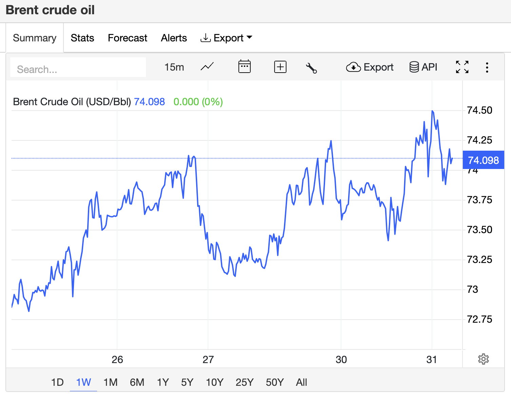
Task: Open the API database icon
Action: [423, 67]
